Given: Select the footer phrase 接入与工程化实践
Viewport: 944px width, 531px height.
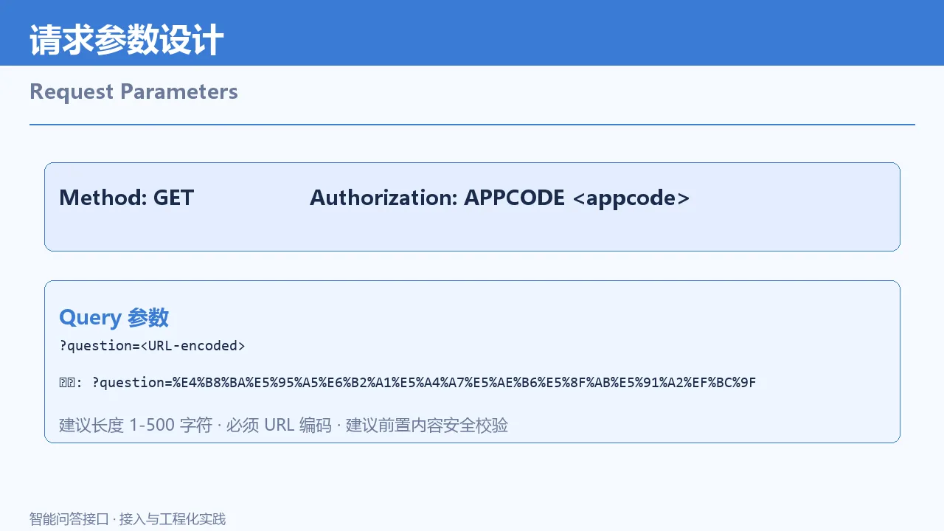Looking at the screenshot, I should (x=173, y=519).
